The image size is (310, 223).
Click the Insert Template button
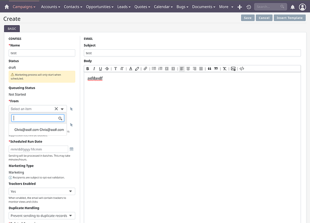(289, 17)
